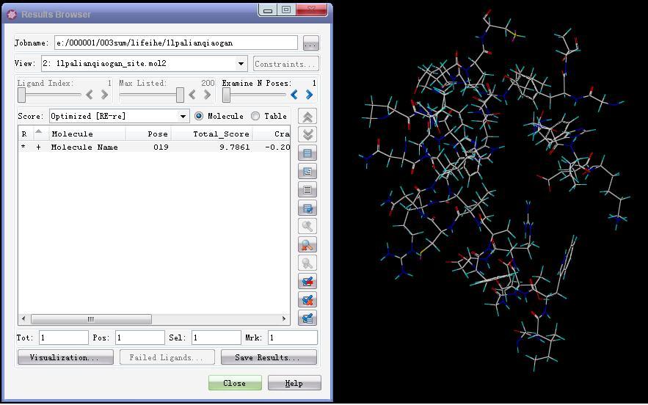Screen dimensions: 648x405
Task: Click the Jobname input field
Action: click(175, 43)
